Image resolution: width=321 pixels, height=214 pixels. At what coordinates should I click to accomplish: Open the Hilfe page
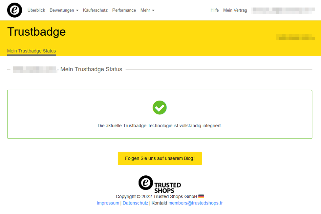pyautogui.click(x=215, y=10)
